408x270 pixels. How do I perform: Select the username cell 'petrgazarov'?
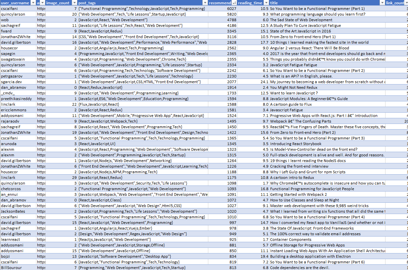pyautogui.click(x=12, y=76)
